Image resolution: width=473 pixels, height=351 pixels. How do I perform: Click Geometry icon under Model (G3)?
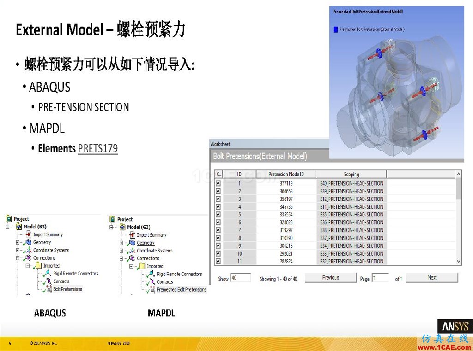click(132, 243)
